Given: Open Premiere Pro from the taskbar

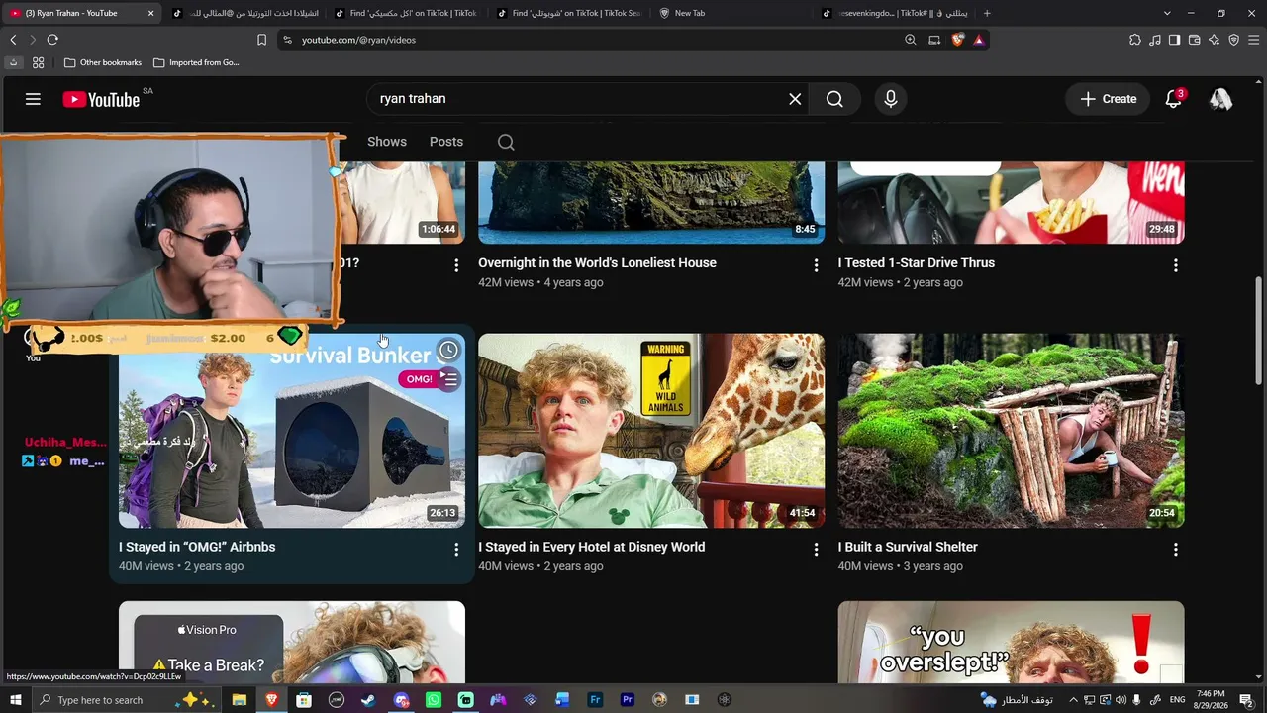Looking at the screenshot, I should point(628,700).
